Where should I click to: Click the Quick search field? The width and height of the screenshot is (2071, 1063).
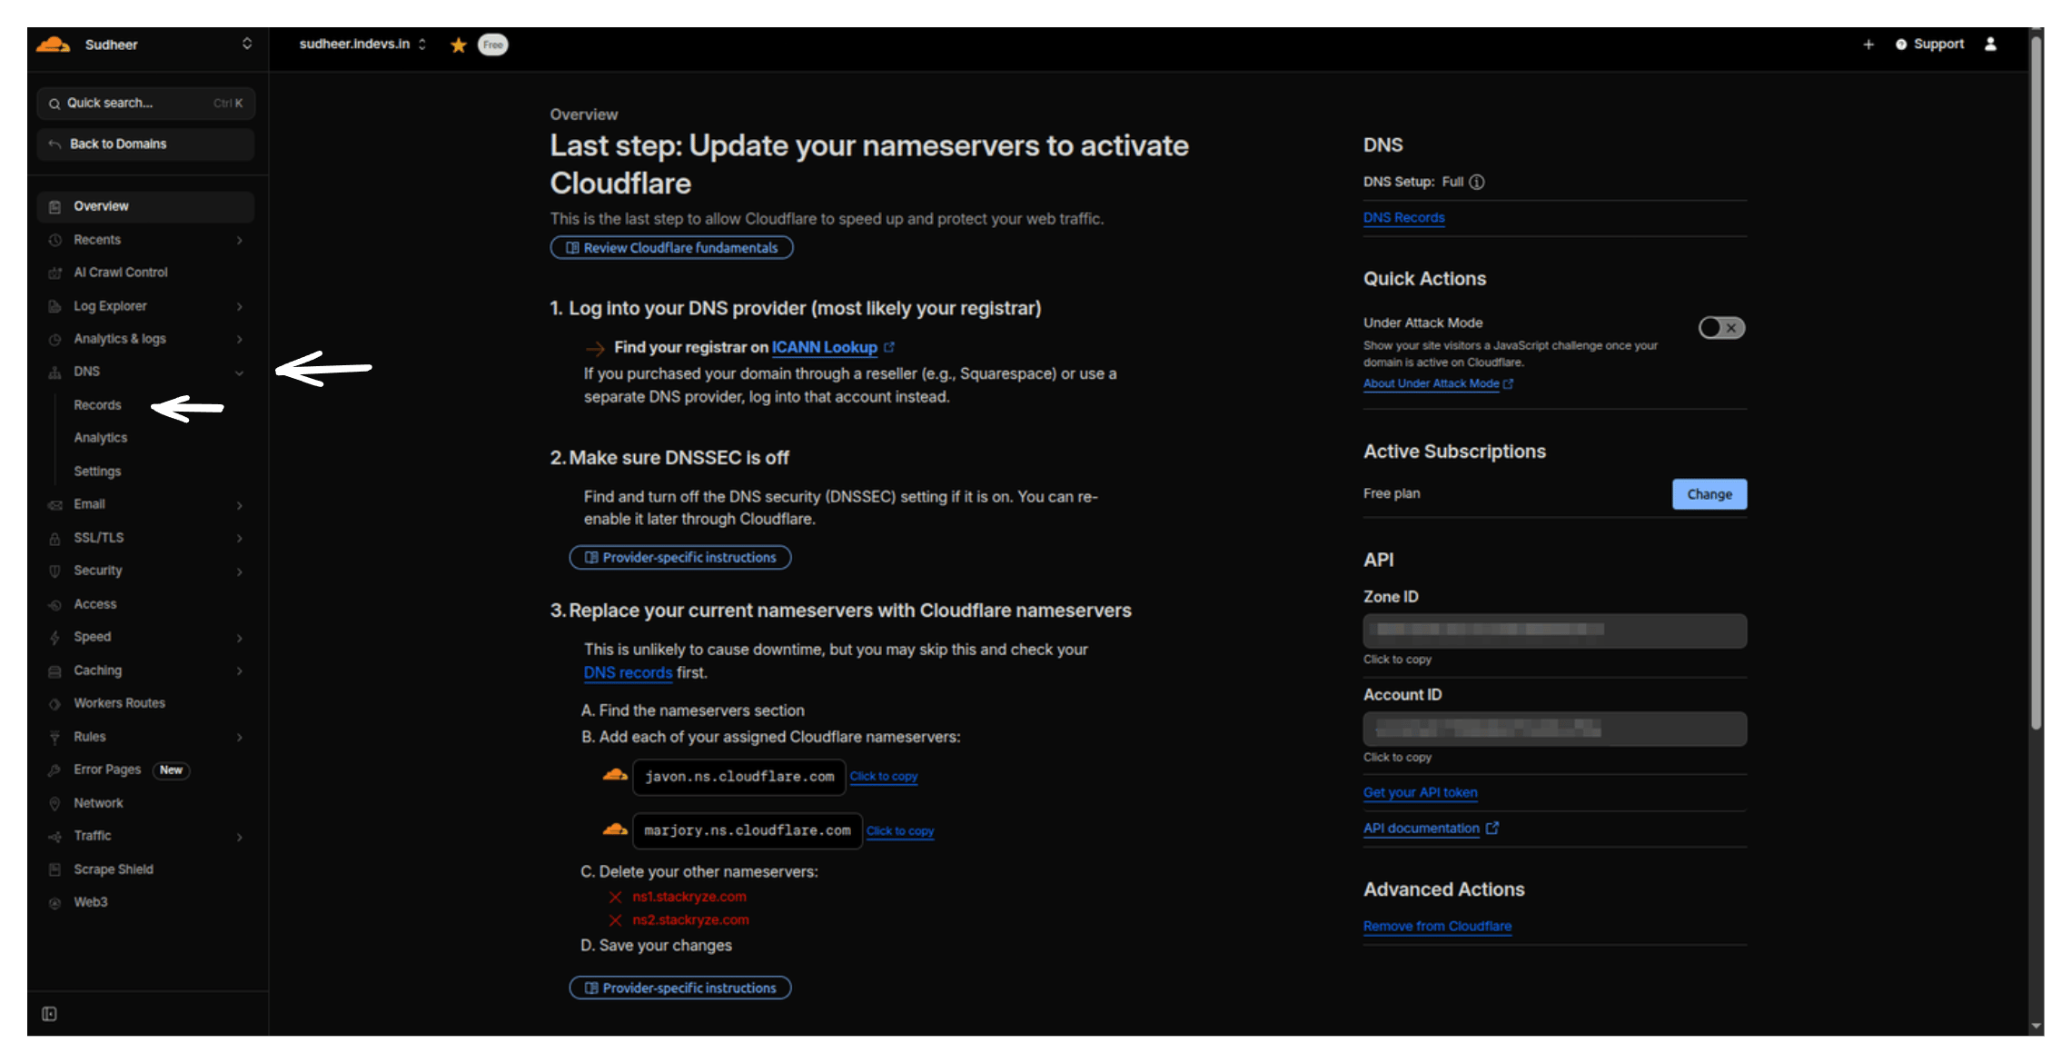145,104
